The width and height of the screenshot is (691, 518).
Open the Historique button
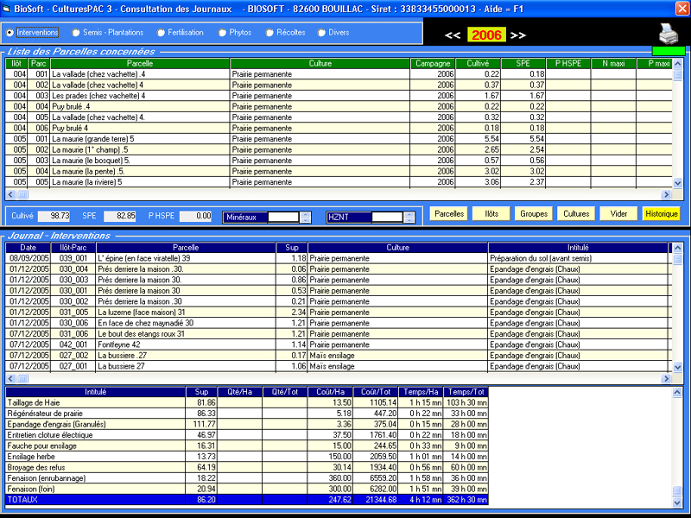[x=661, y=213]
